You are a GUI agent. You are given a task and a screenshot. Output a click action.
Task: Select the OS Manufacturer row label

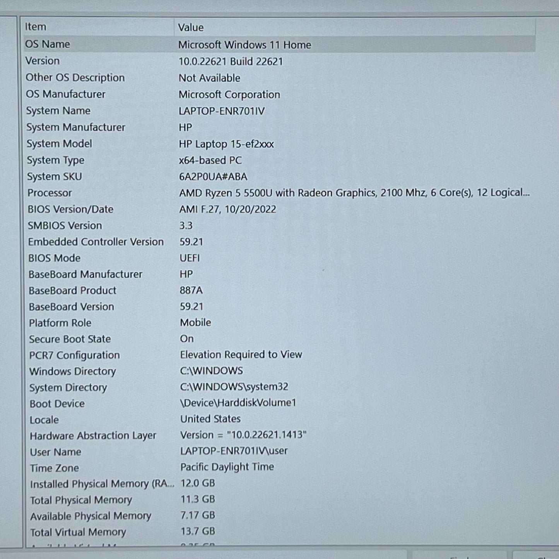click(65, 94)
